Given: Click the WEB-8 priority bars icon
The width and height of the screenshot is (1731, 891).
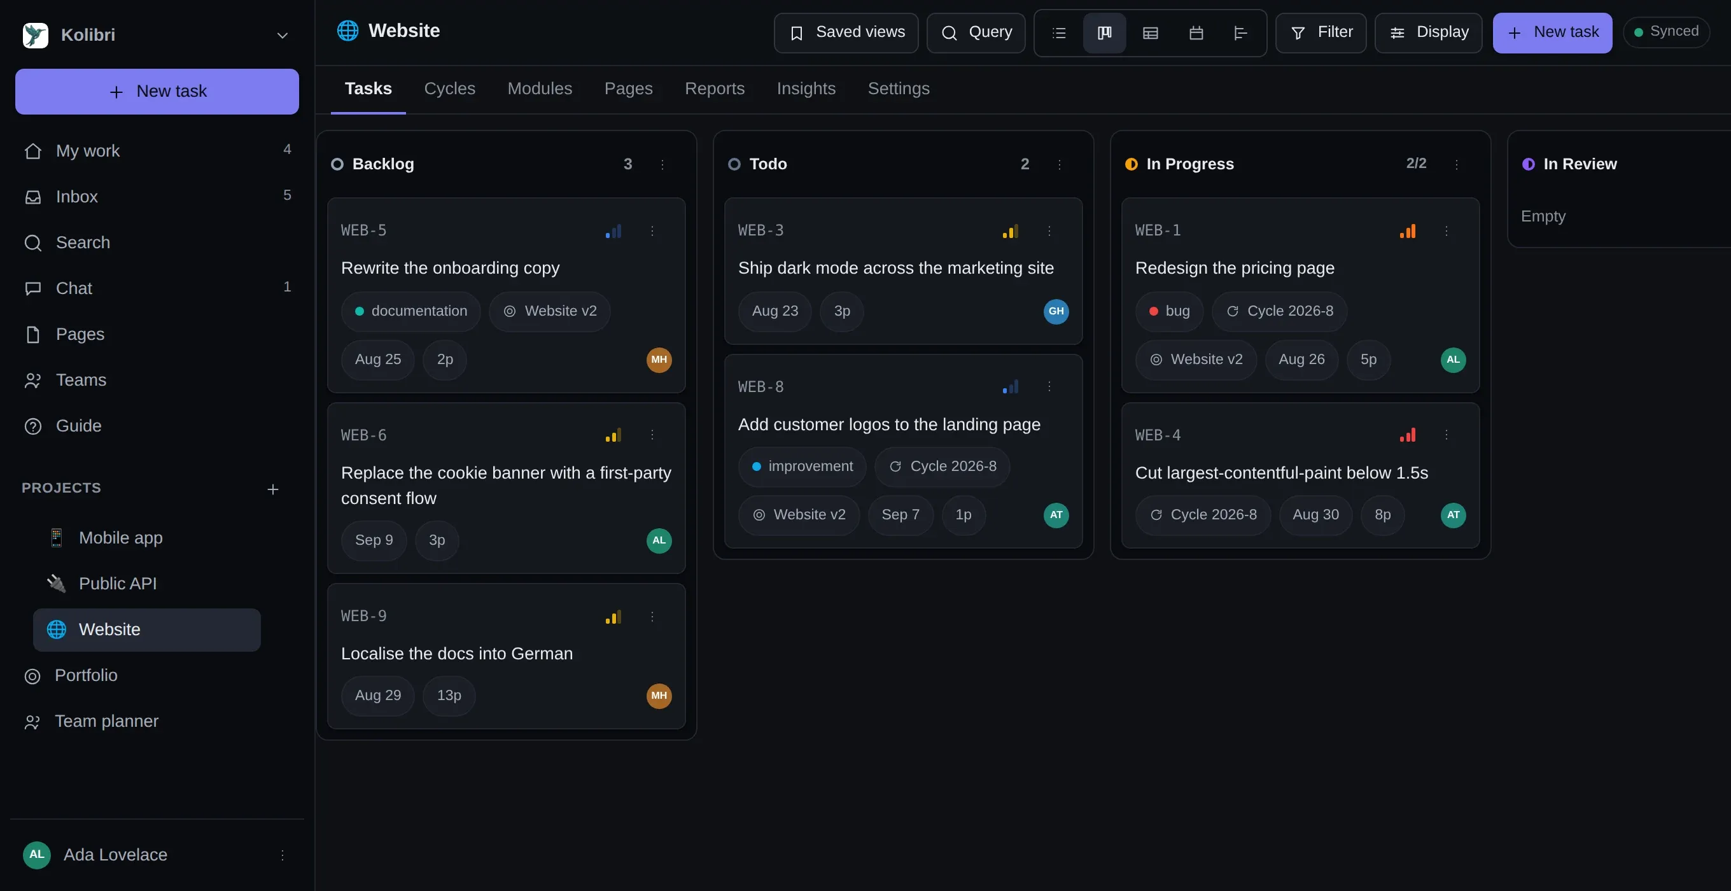Looking at the screenshot, I should tap(1010, 386).
